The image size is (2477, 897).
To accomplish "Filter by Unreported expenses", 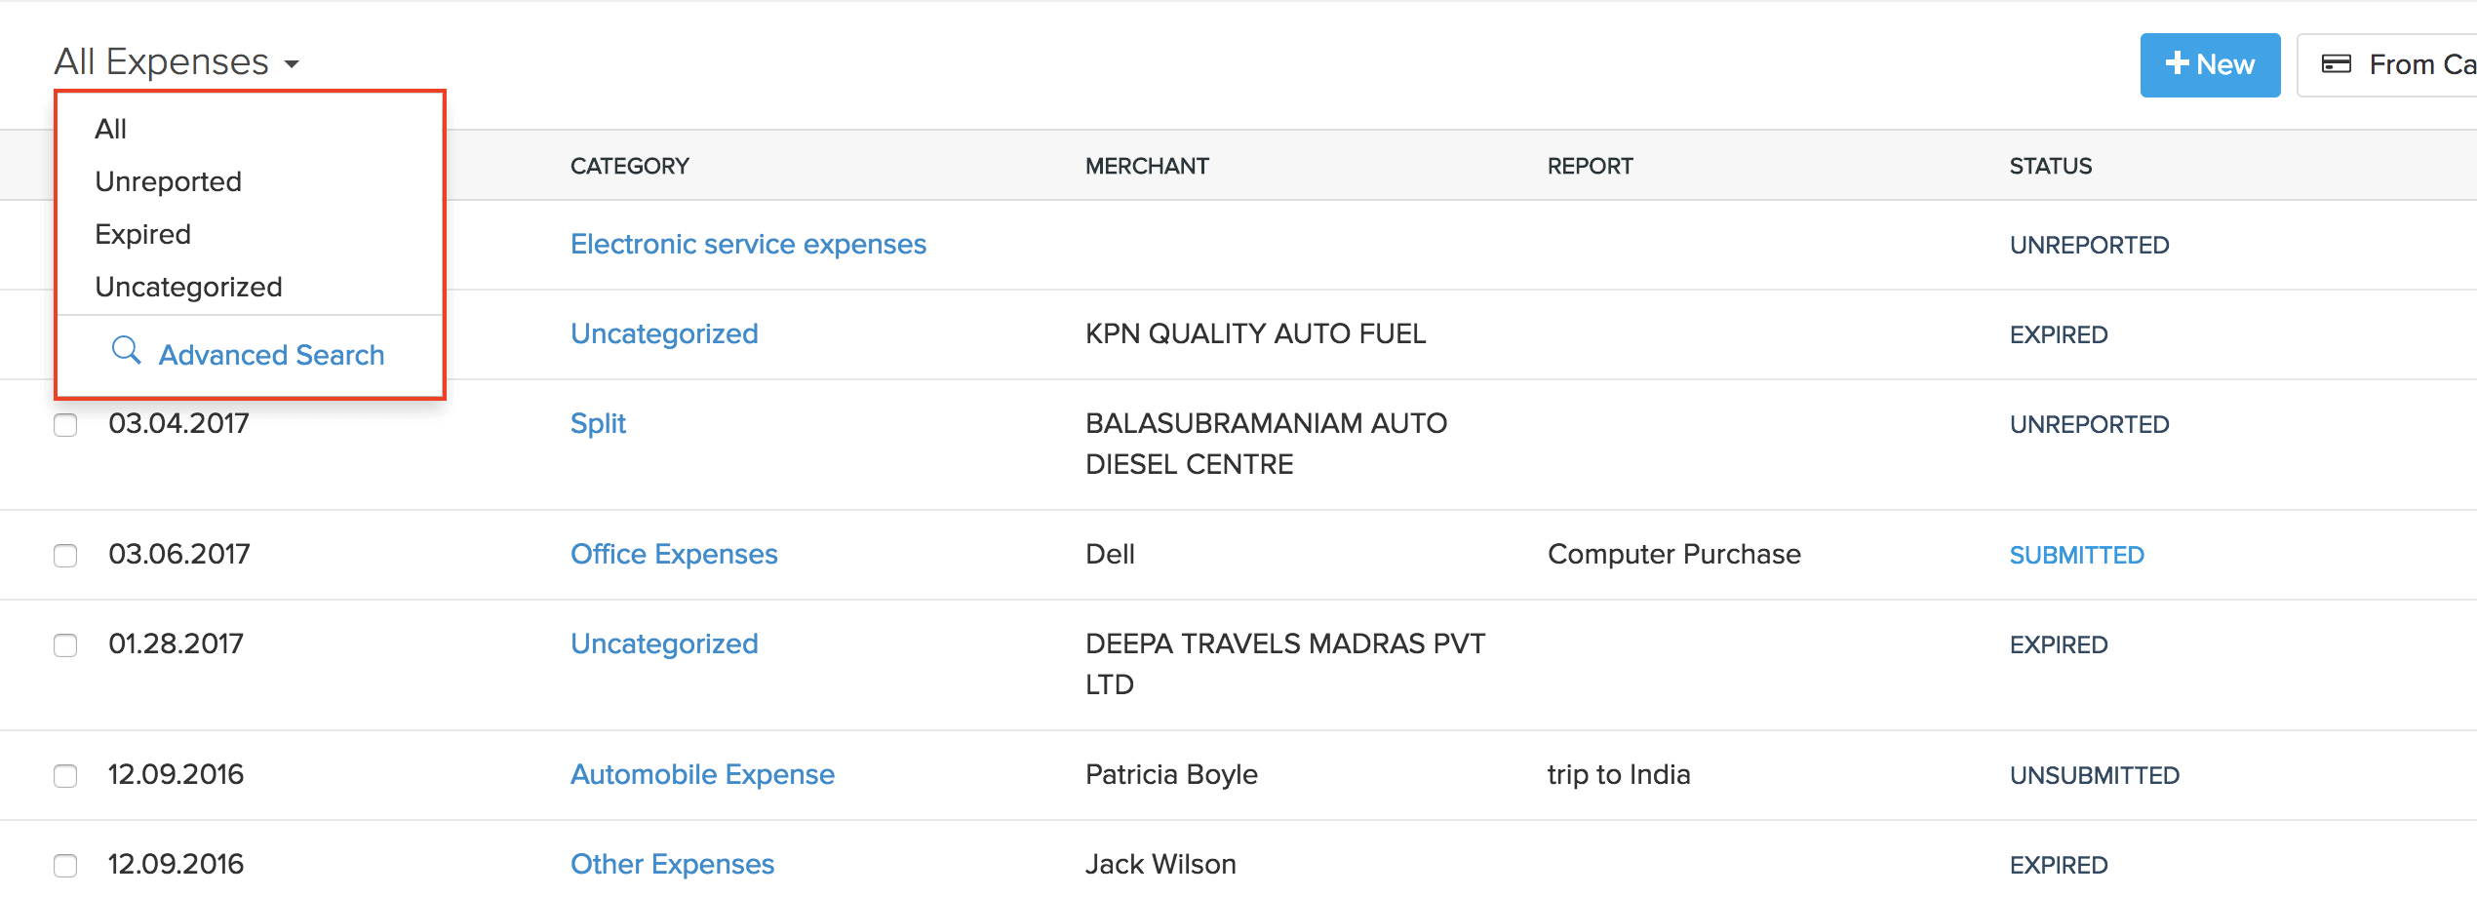I will (168, 181).
